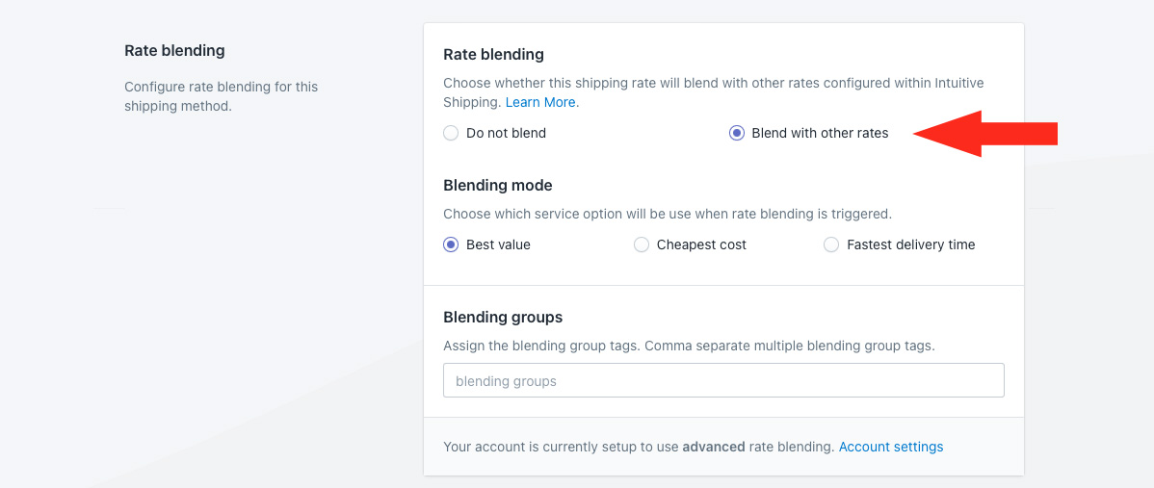Viewport: 1154px width, 488px height.
Task: Focus the blending groups text field
Action: tap(723, 380)
